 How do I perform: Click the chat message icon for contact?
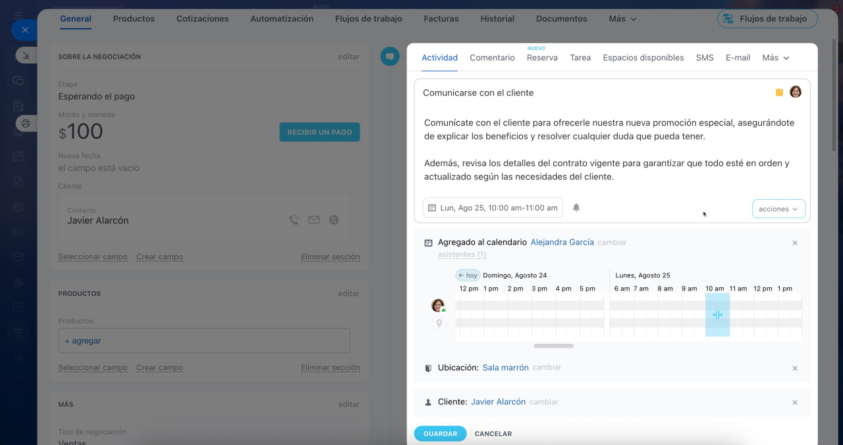coord(334,220)
